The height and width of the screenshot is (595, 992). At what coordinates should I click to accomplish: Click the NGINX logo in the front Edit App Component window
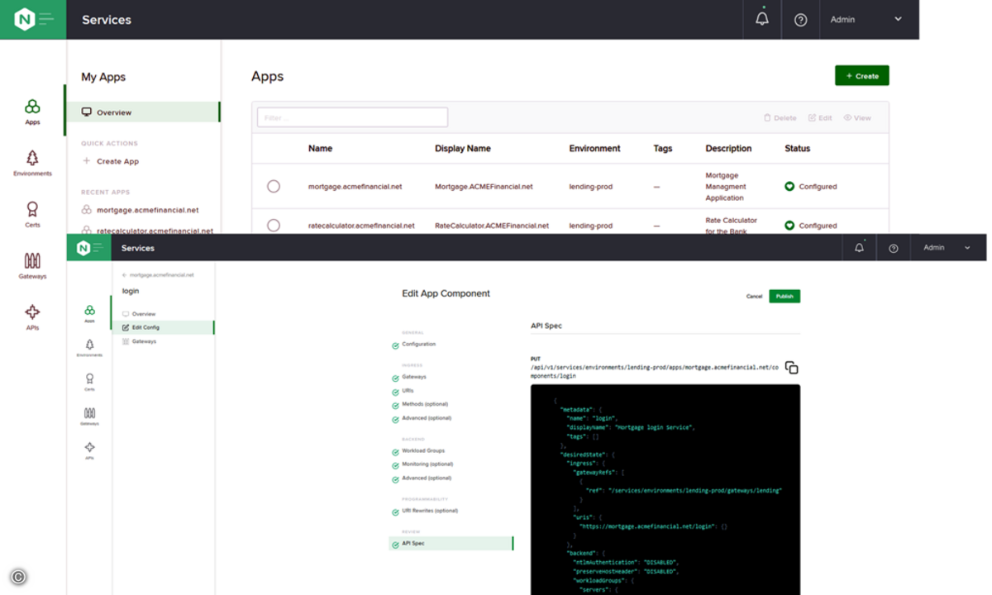coord(89,248)
